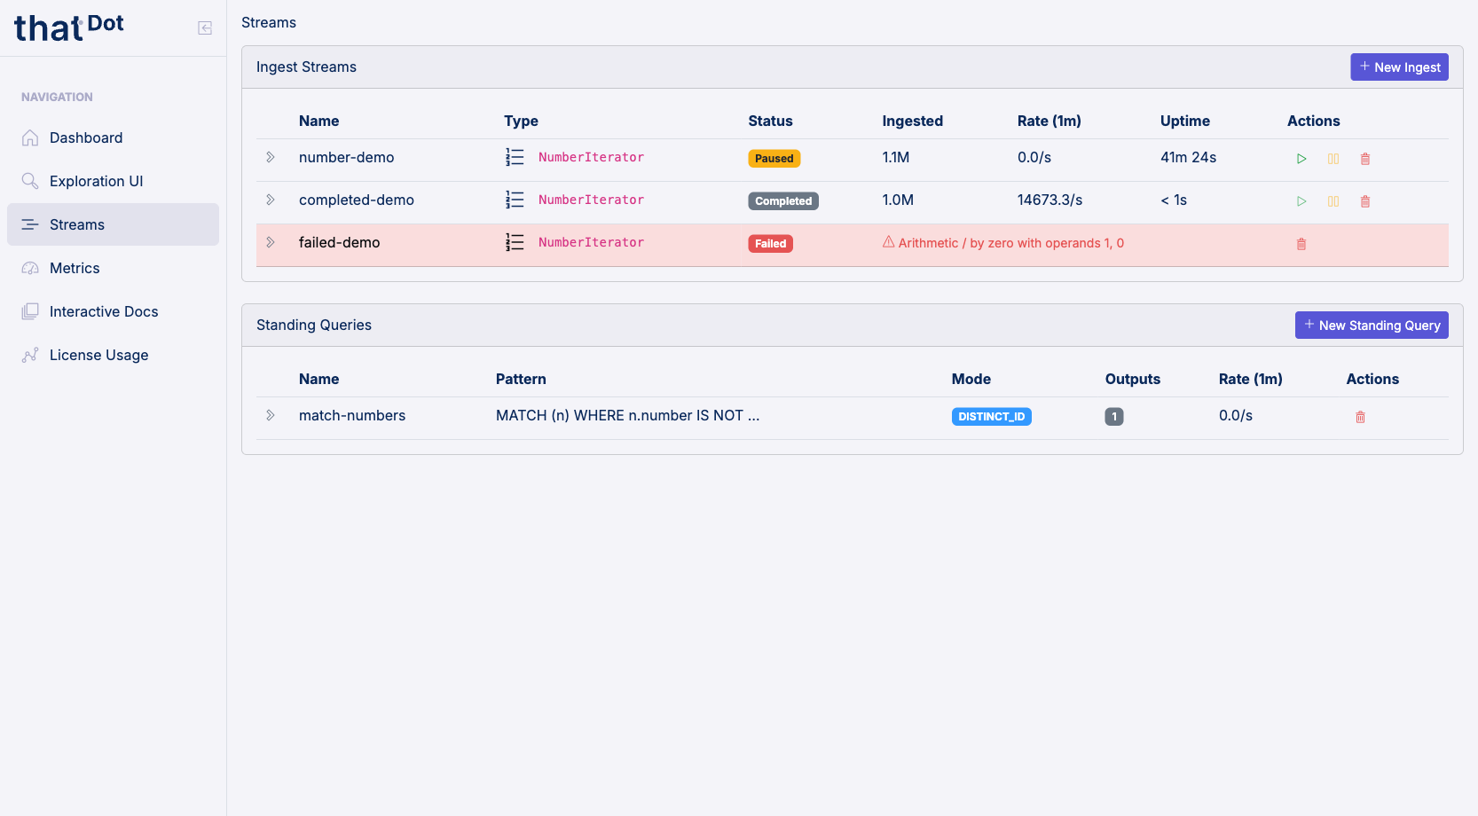The width and height of the screenshot is (1478, 816).
Task: Click the 'Arithmetic / by zero' error message
Action: coord(1011,243)
